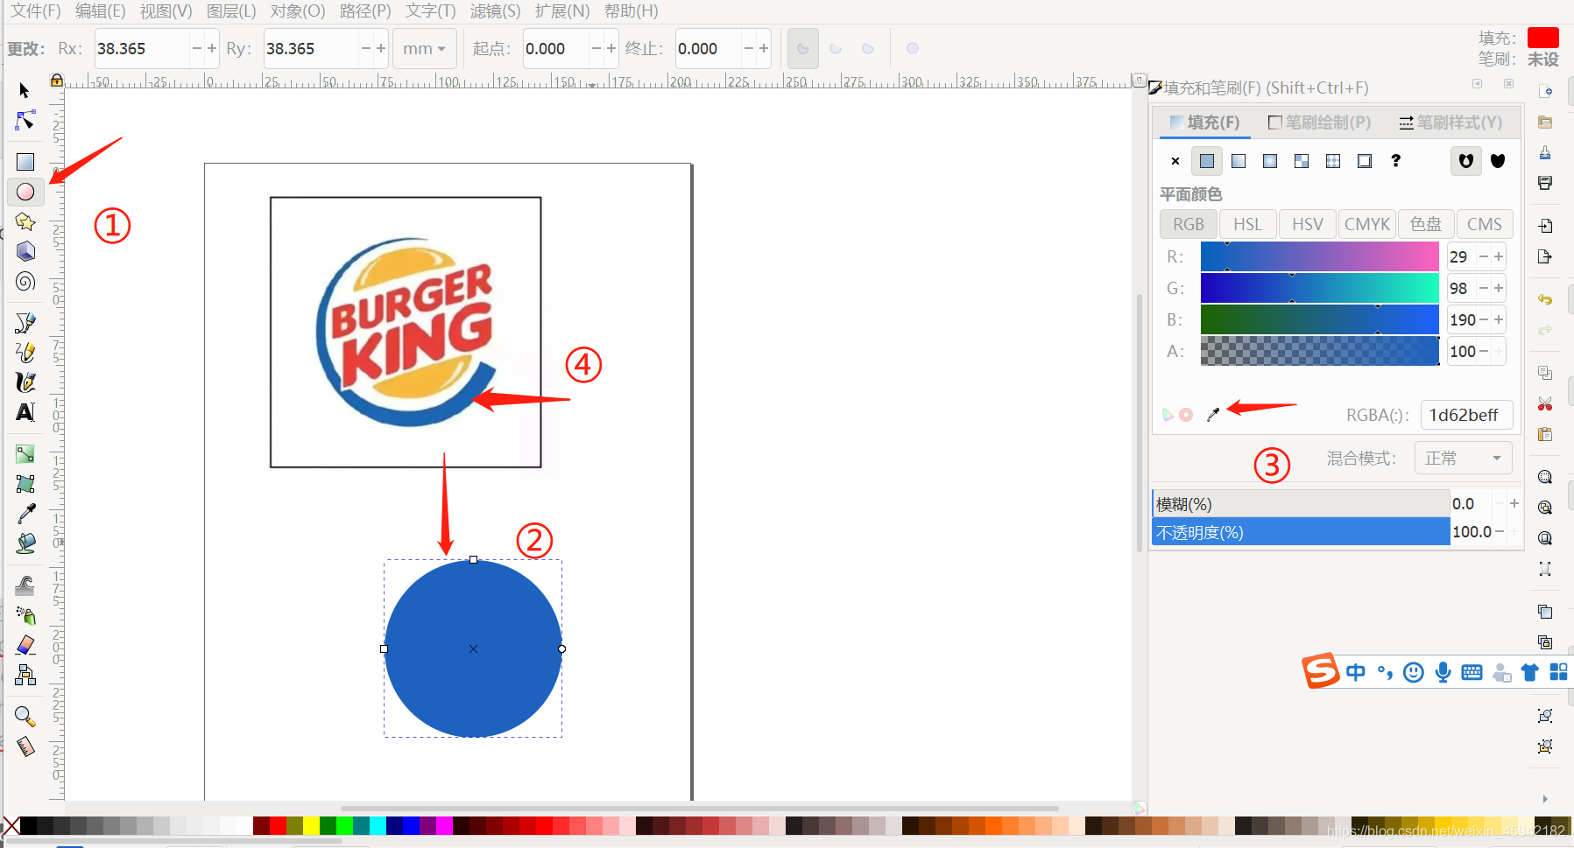Viewport: 1574px width, 848px height.
Task: Select the Zoom magnifier tool
Action: tap(25, 717)
